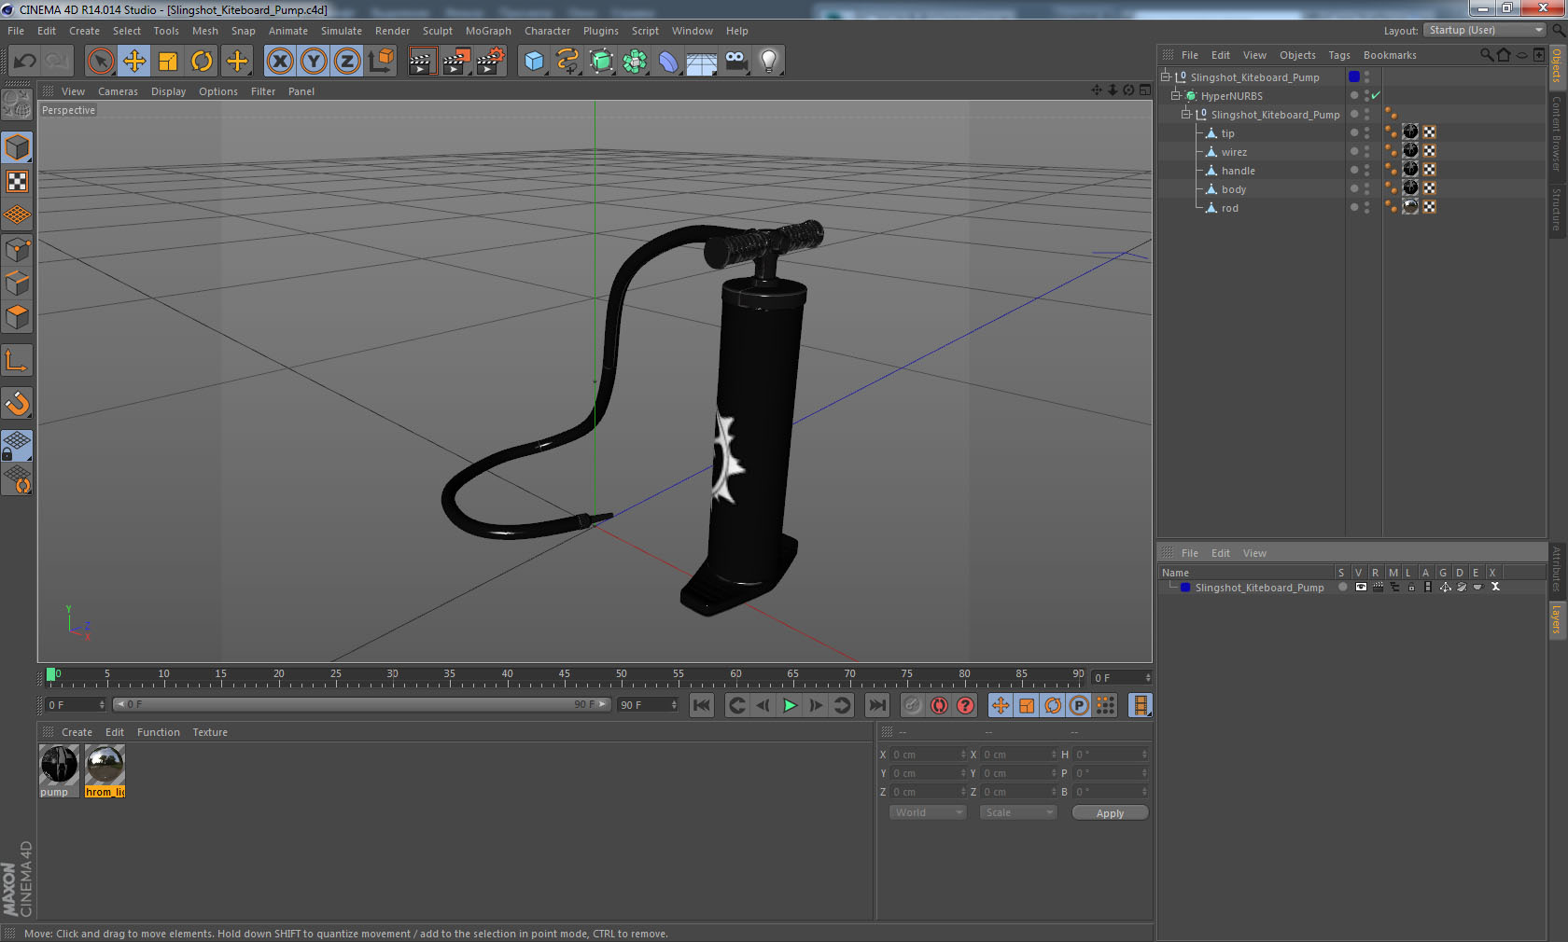This screenshot has width=1568, height=942.
Task: Toggle coordinate system icon
Action: pyautogui.click(x=381, y=62)
